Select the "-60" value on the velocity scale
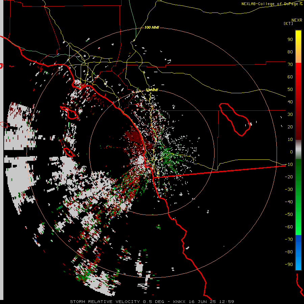Screen dimensions: 304x304 point(289,227)
